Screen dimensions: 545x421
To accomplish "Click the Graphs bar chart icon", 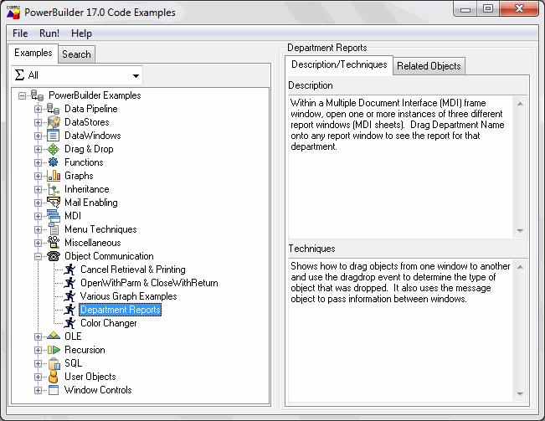I will click(x=54, y=176).
